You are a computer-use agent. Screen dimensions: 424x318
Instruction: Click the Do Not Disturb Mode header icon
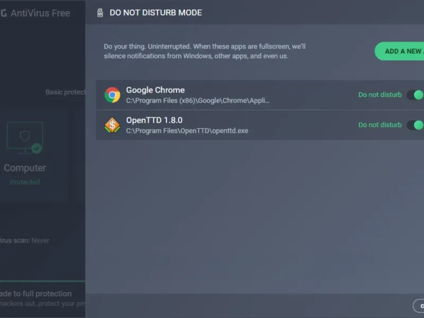[100, 13]
